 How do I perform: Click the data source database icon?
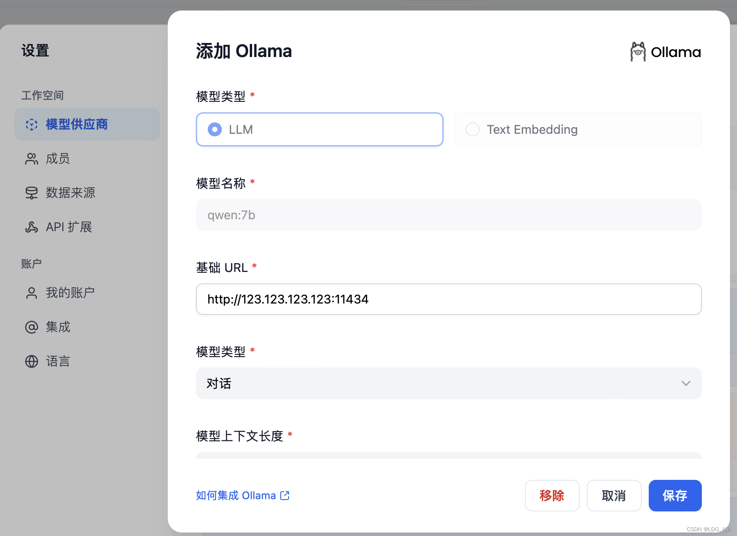tap(32, 193)
